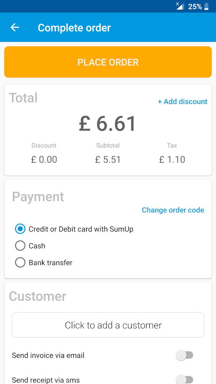Click the Change order code link
The height and width of the screenshot is (384, 216).
click(173, 210)
